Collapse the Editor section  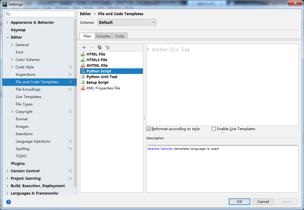(7, 37)
